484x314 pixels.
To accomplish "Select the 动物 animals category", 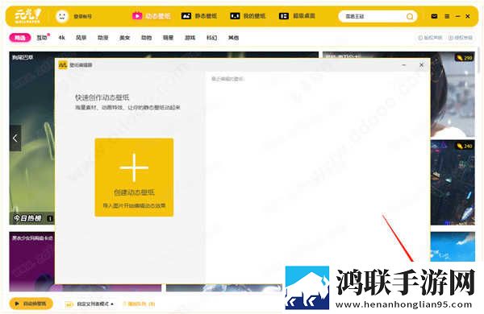I will pyautogui.click(x=146, y=38).
